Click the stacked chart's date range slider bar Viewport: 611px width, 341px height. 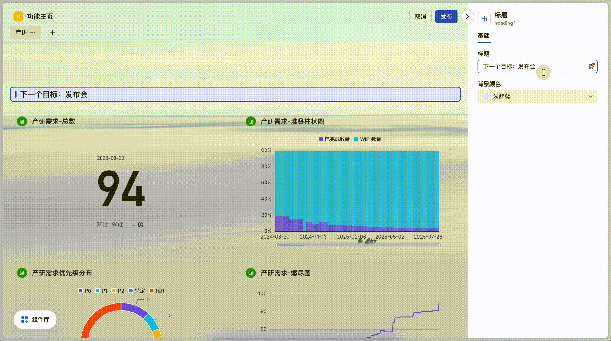point(358,245)
